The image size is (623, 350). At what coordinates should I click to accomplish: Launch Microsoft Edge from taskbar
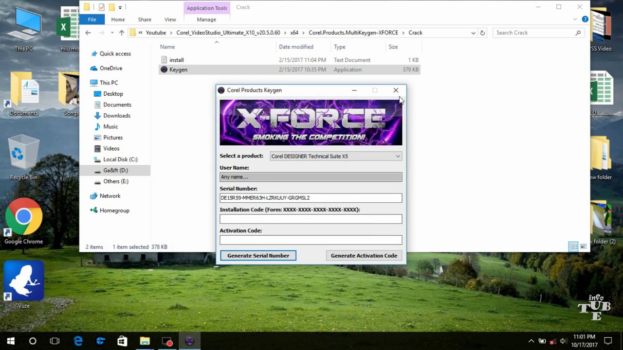78,341
